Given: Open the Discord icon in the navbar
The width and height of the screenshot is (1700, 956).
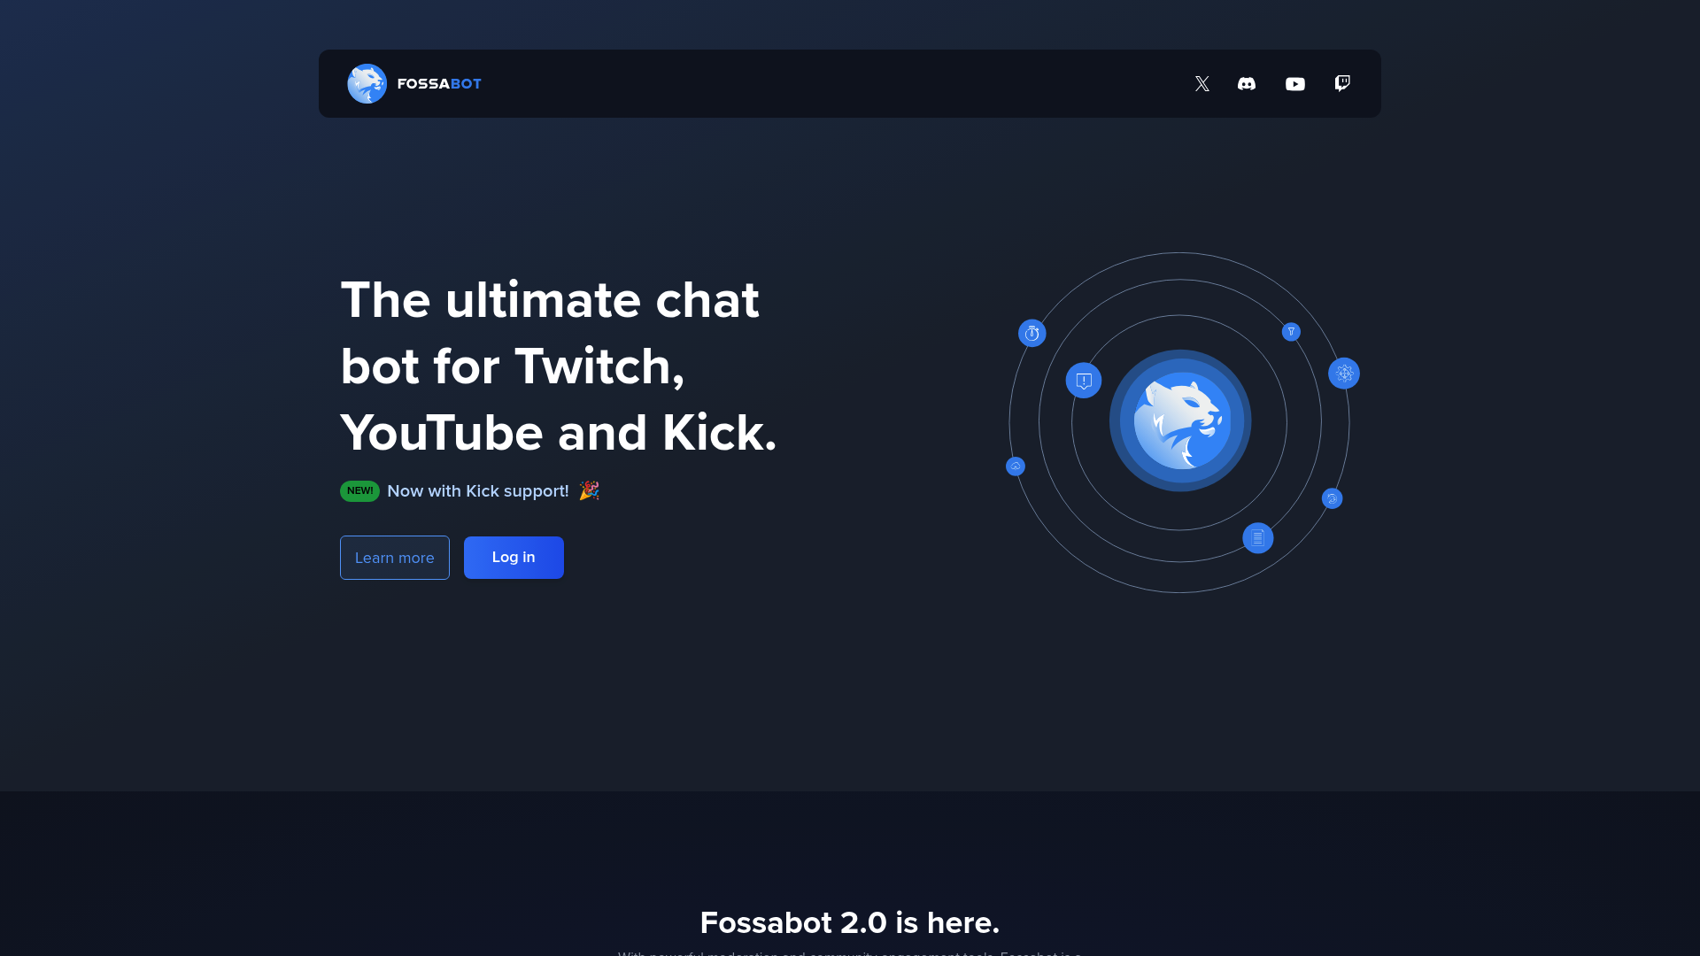Looking at the screenshot, I should [1248, 83].
